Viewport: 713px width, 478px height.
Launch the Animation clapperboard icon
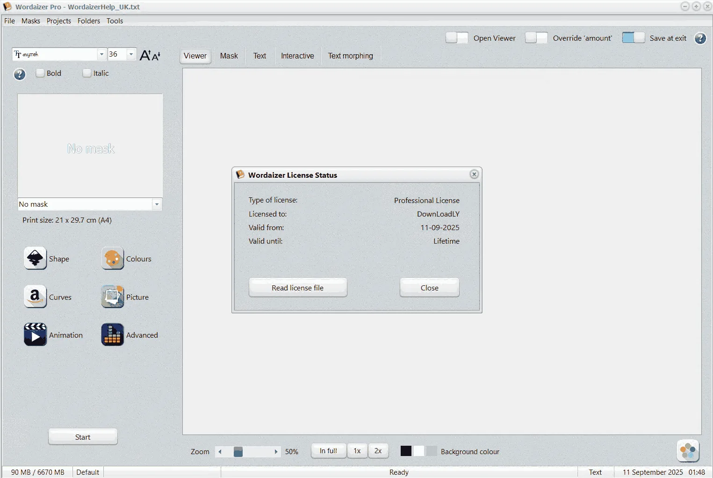[35, 334]
